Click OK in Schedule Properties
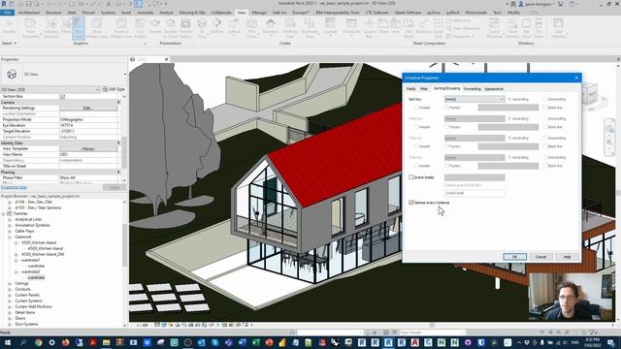 pyautogui.click(x=515, y=257)
